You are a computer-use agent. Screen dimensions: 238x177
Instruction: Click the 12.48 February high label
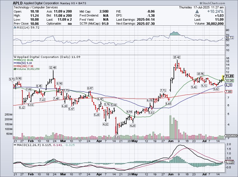[x=53, y=68]
